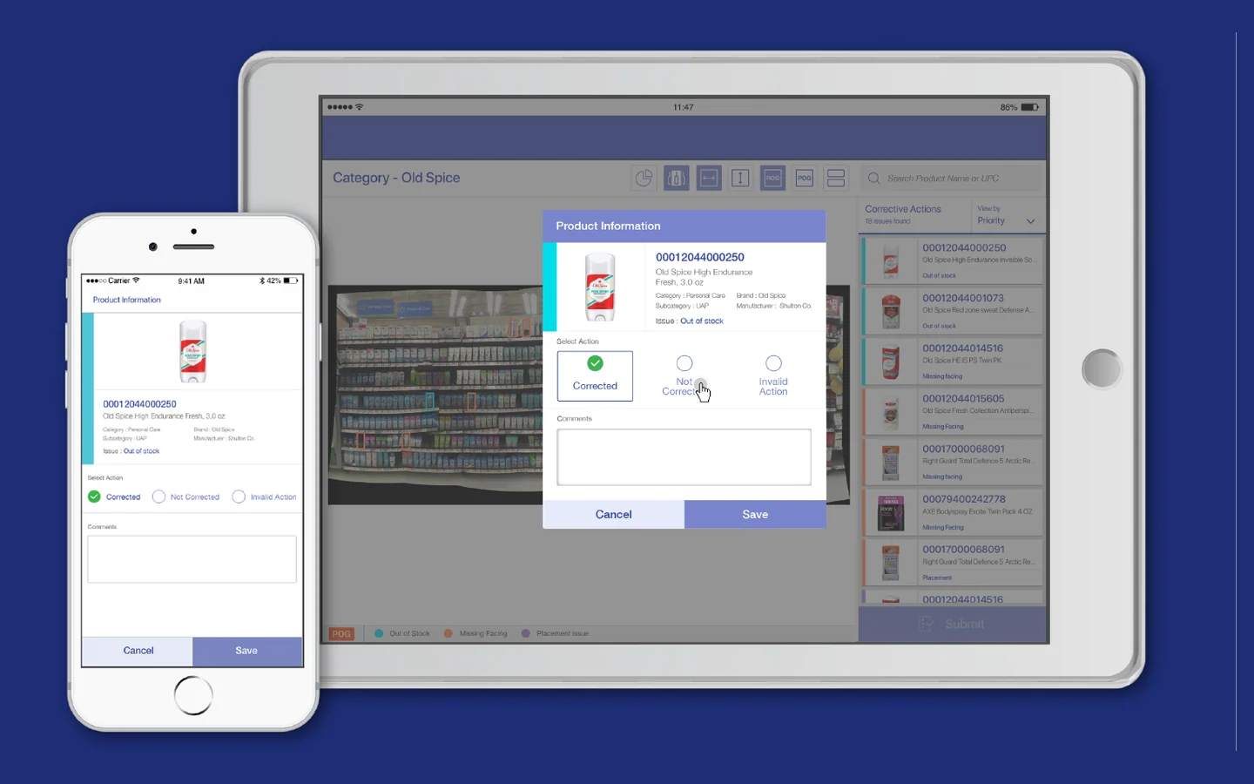The height and width of the screenshot is (784, 1254).
Task: Tap the phone Bluetooth status icon
Action: (261, 280)
